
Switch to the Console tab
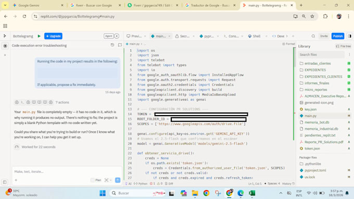(x=231, y=36)
